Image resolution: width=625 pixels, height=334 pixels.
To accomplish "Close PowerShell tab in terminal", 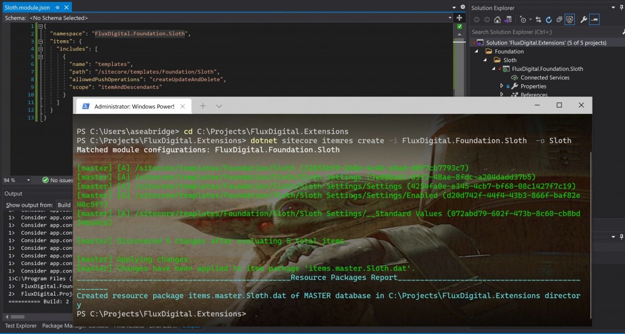I will pyautogui.click(x=182, y=106).
